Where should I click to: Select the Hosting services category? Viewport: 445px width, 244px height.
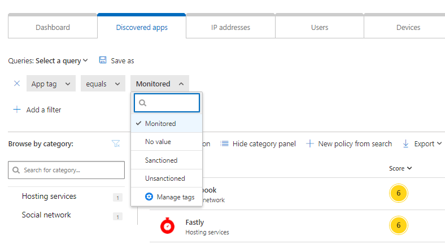(x=49, y=197)
